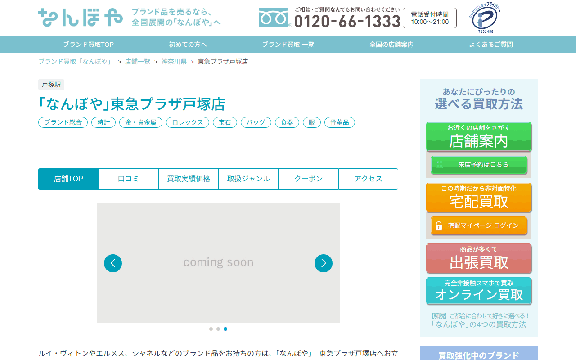
Task: Open ブランド買取TOP in navigation bar
Action: [88, 45]
